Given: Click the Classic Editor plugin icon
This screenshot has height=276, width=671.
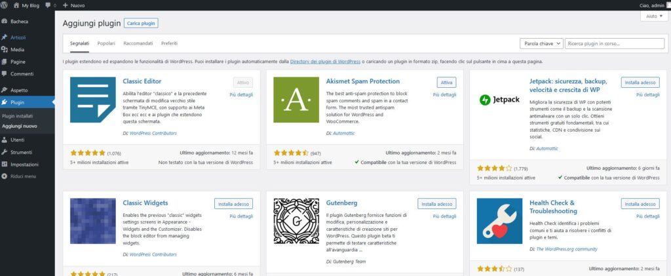Looking at the screenshot, I should [x=93, y=100].
